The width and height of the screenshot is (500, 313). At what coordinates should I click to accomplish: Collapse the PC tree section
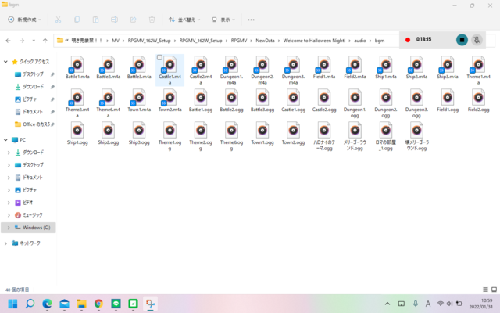[5, 140]
